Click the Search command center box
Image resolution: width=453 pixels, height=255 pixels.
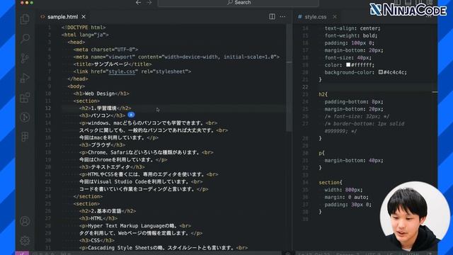coord(239,3)
